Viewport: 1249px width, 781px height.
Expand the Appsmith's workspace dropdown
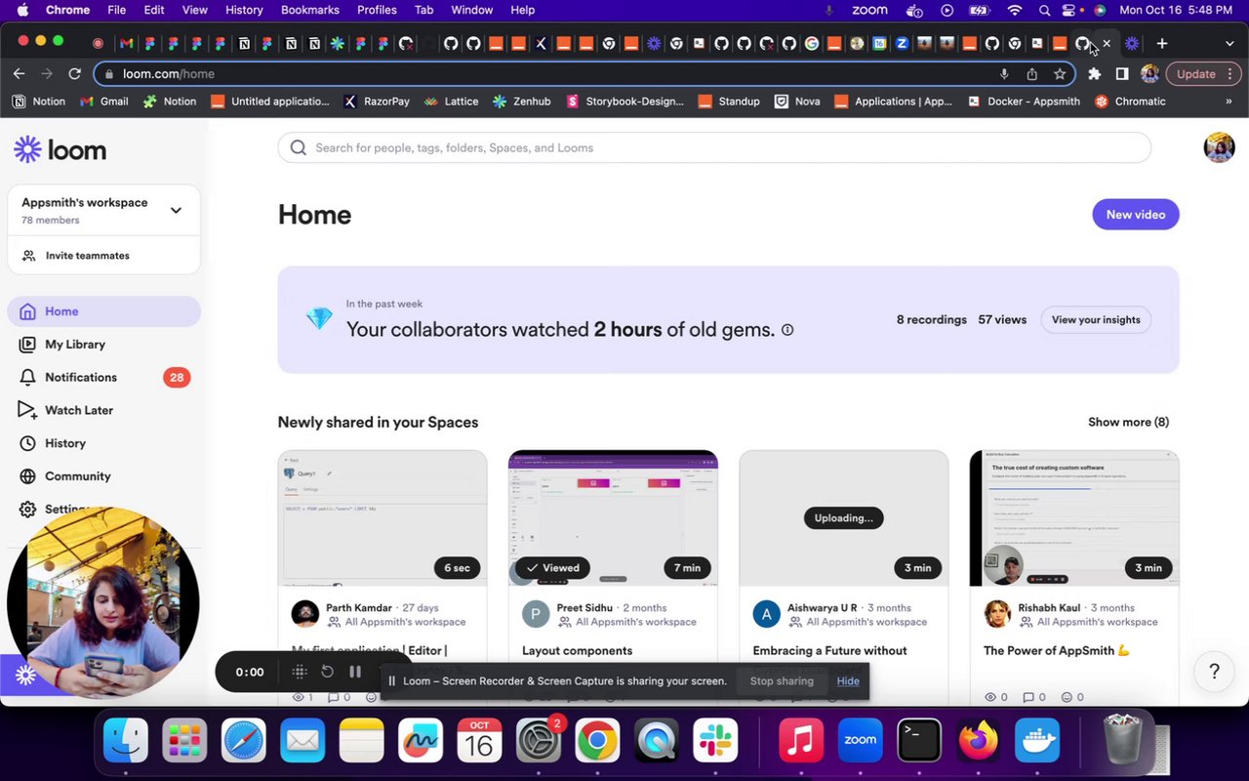(176, 210)
